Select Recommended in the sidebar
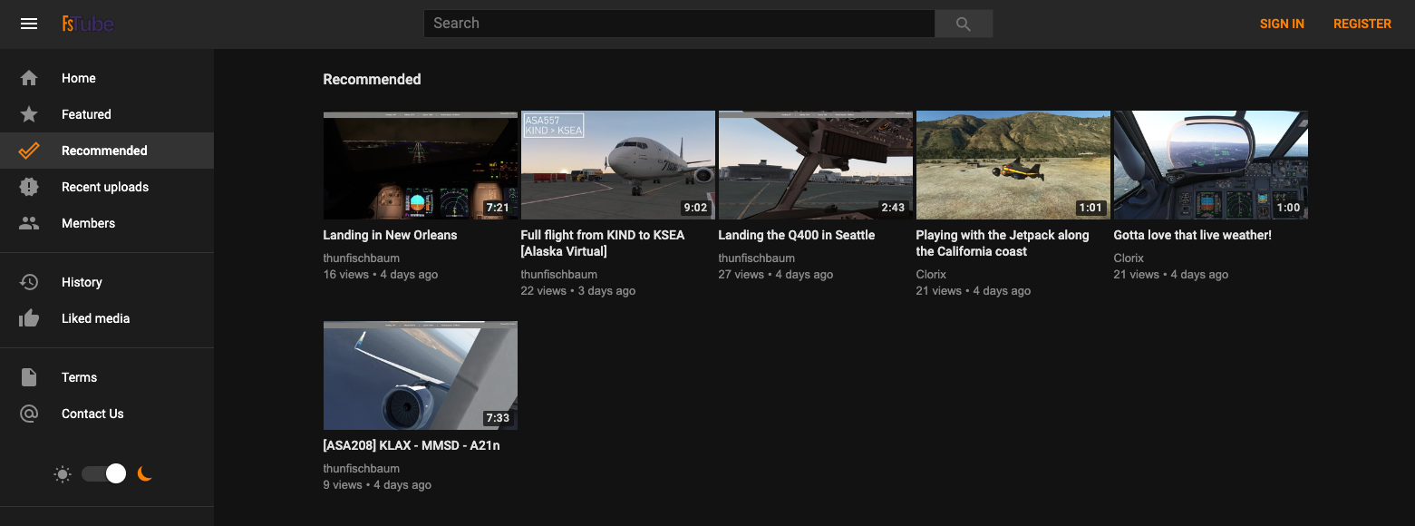The width and height of the screenshot is (1415, 526). click(x=104, y=151)
